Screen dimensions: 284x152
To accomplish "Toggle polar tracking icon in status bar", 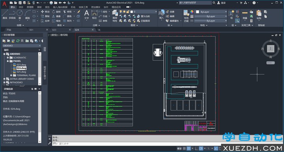I will [201, 148].
